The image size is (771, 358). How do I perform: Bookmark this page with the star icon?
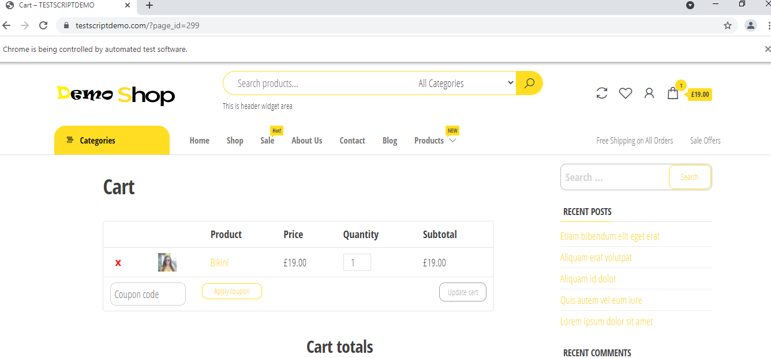pyautogui.click(x=728, y=25)
